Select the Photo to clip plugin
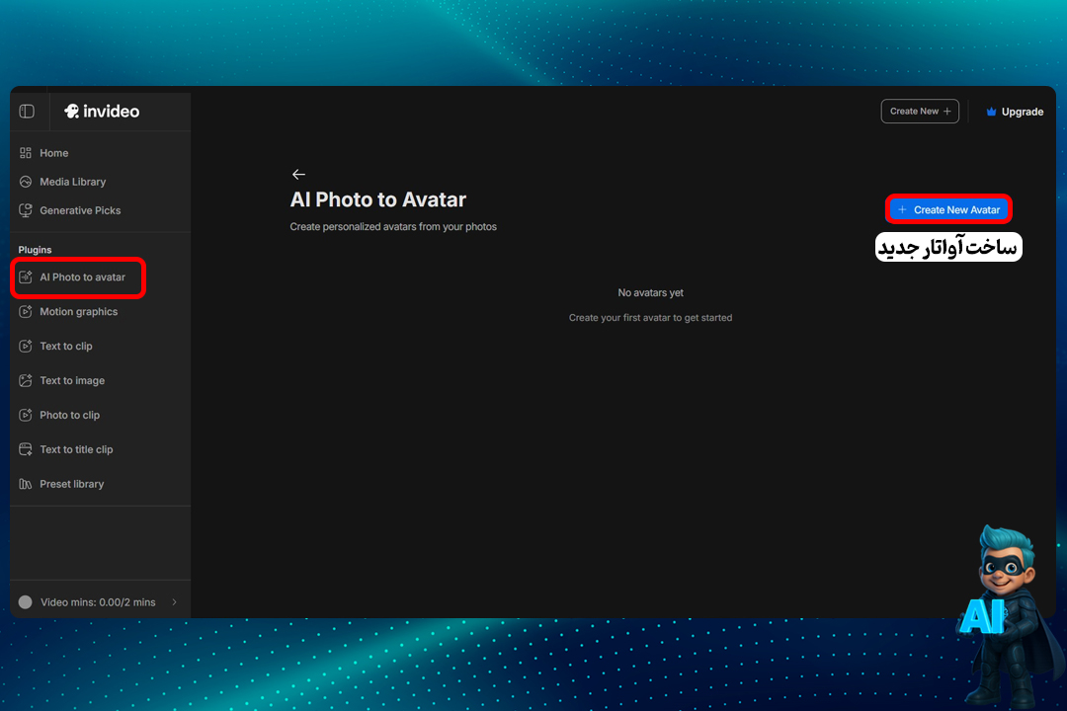The height and width of the screenshot is (711, 1067). (69, 416)
